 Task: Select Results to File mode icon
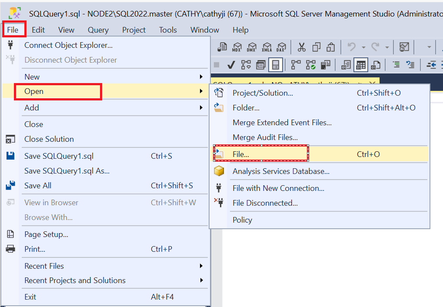point(376,65)
